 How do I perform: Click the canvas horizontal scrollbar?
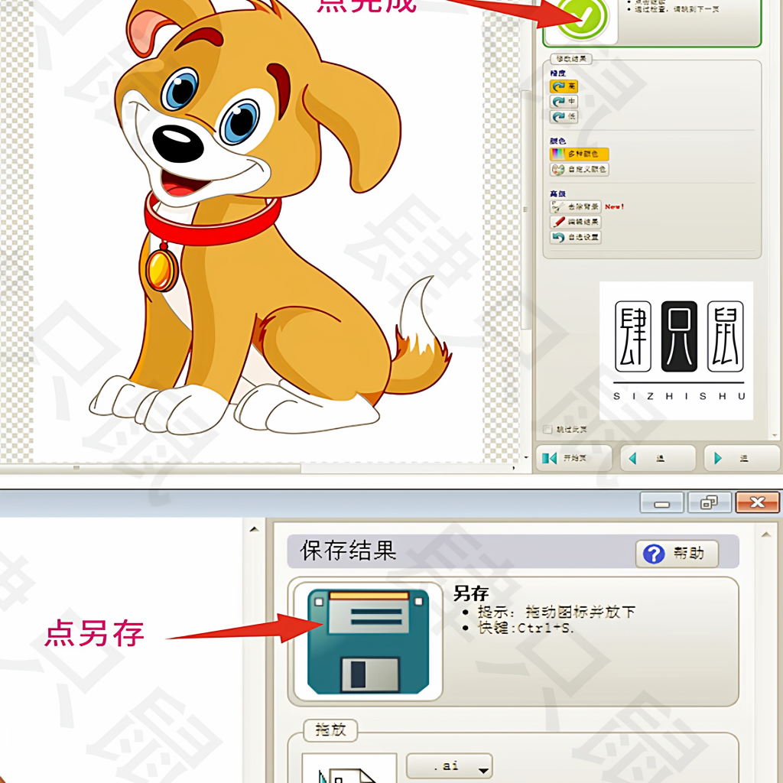tap(150, 469)
